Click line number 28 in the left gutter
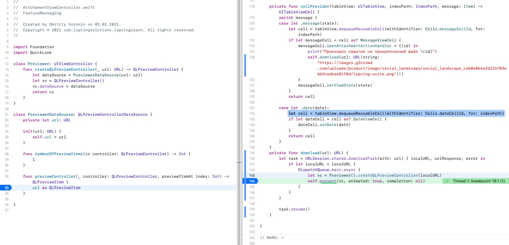This screenshot has width=509, height=245. [x=7, y=154]
